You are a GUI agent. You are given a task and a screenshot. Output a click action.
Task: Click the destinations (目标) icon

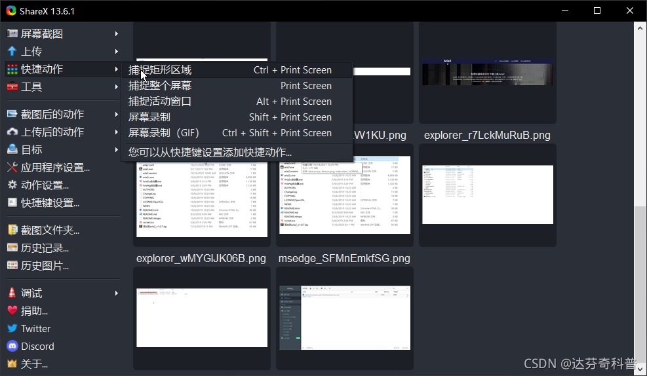[x=12, y=149]
